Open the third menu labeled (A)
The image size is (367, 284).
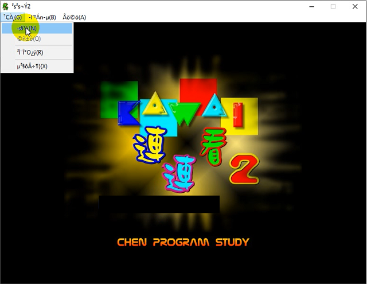point(74,17)
